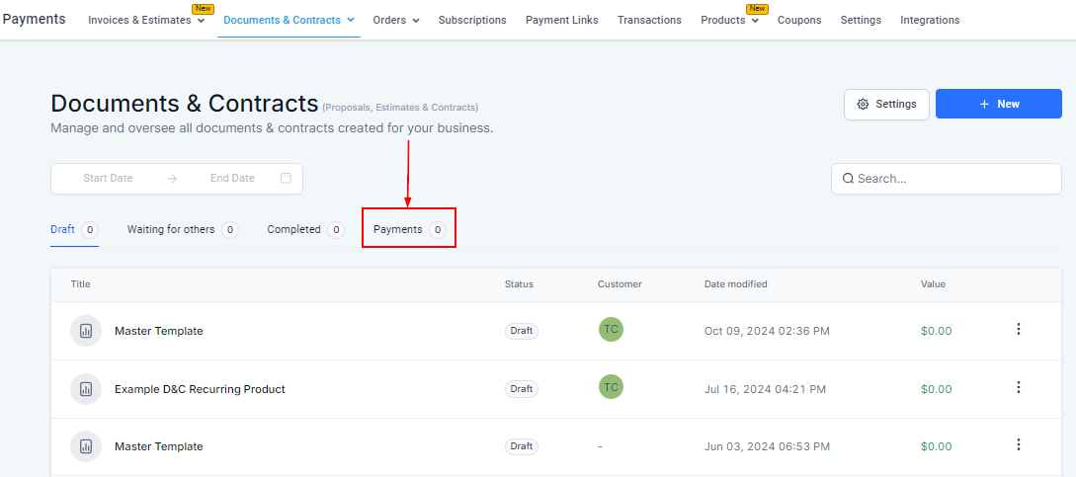Click the magnifier icon in the search box
Image resolution: width=1076 pixels, height=477 pixels.
[848, 179]
